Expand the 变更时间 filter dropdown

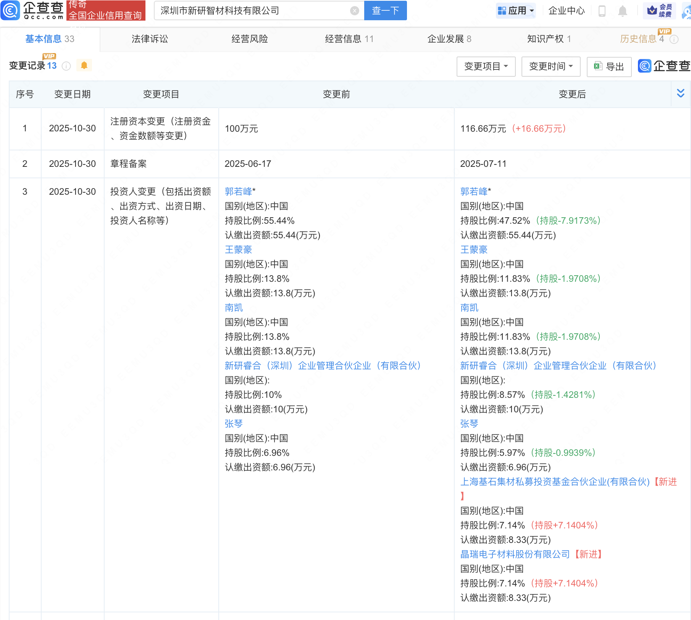(x=551, y=66)
